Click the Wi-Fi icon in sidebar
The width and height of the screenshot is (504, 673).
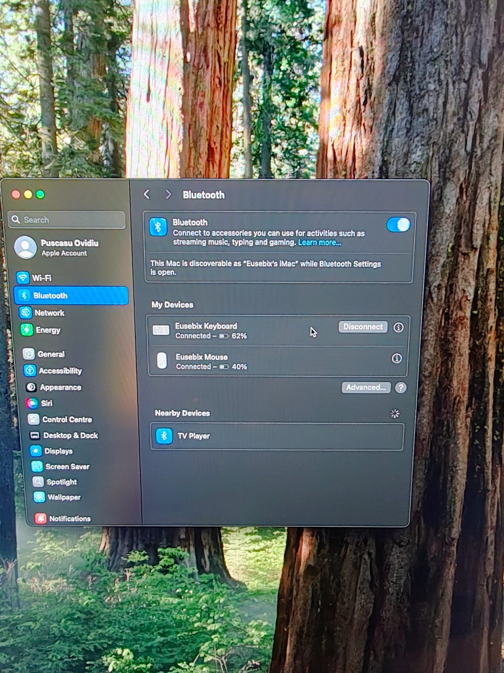point(23,278)
